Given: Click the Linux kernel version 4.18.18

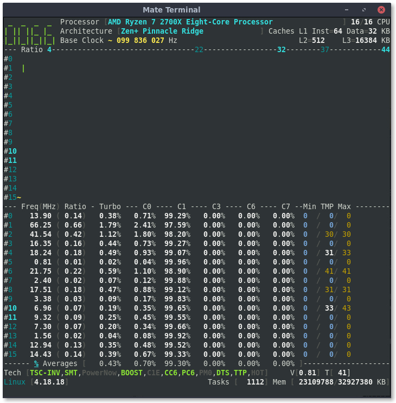Looking at the screenshot, I should (x=49, y=382).
